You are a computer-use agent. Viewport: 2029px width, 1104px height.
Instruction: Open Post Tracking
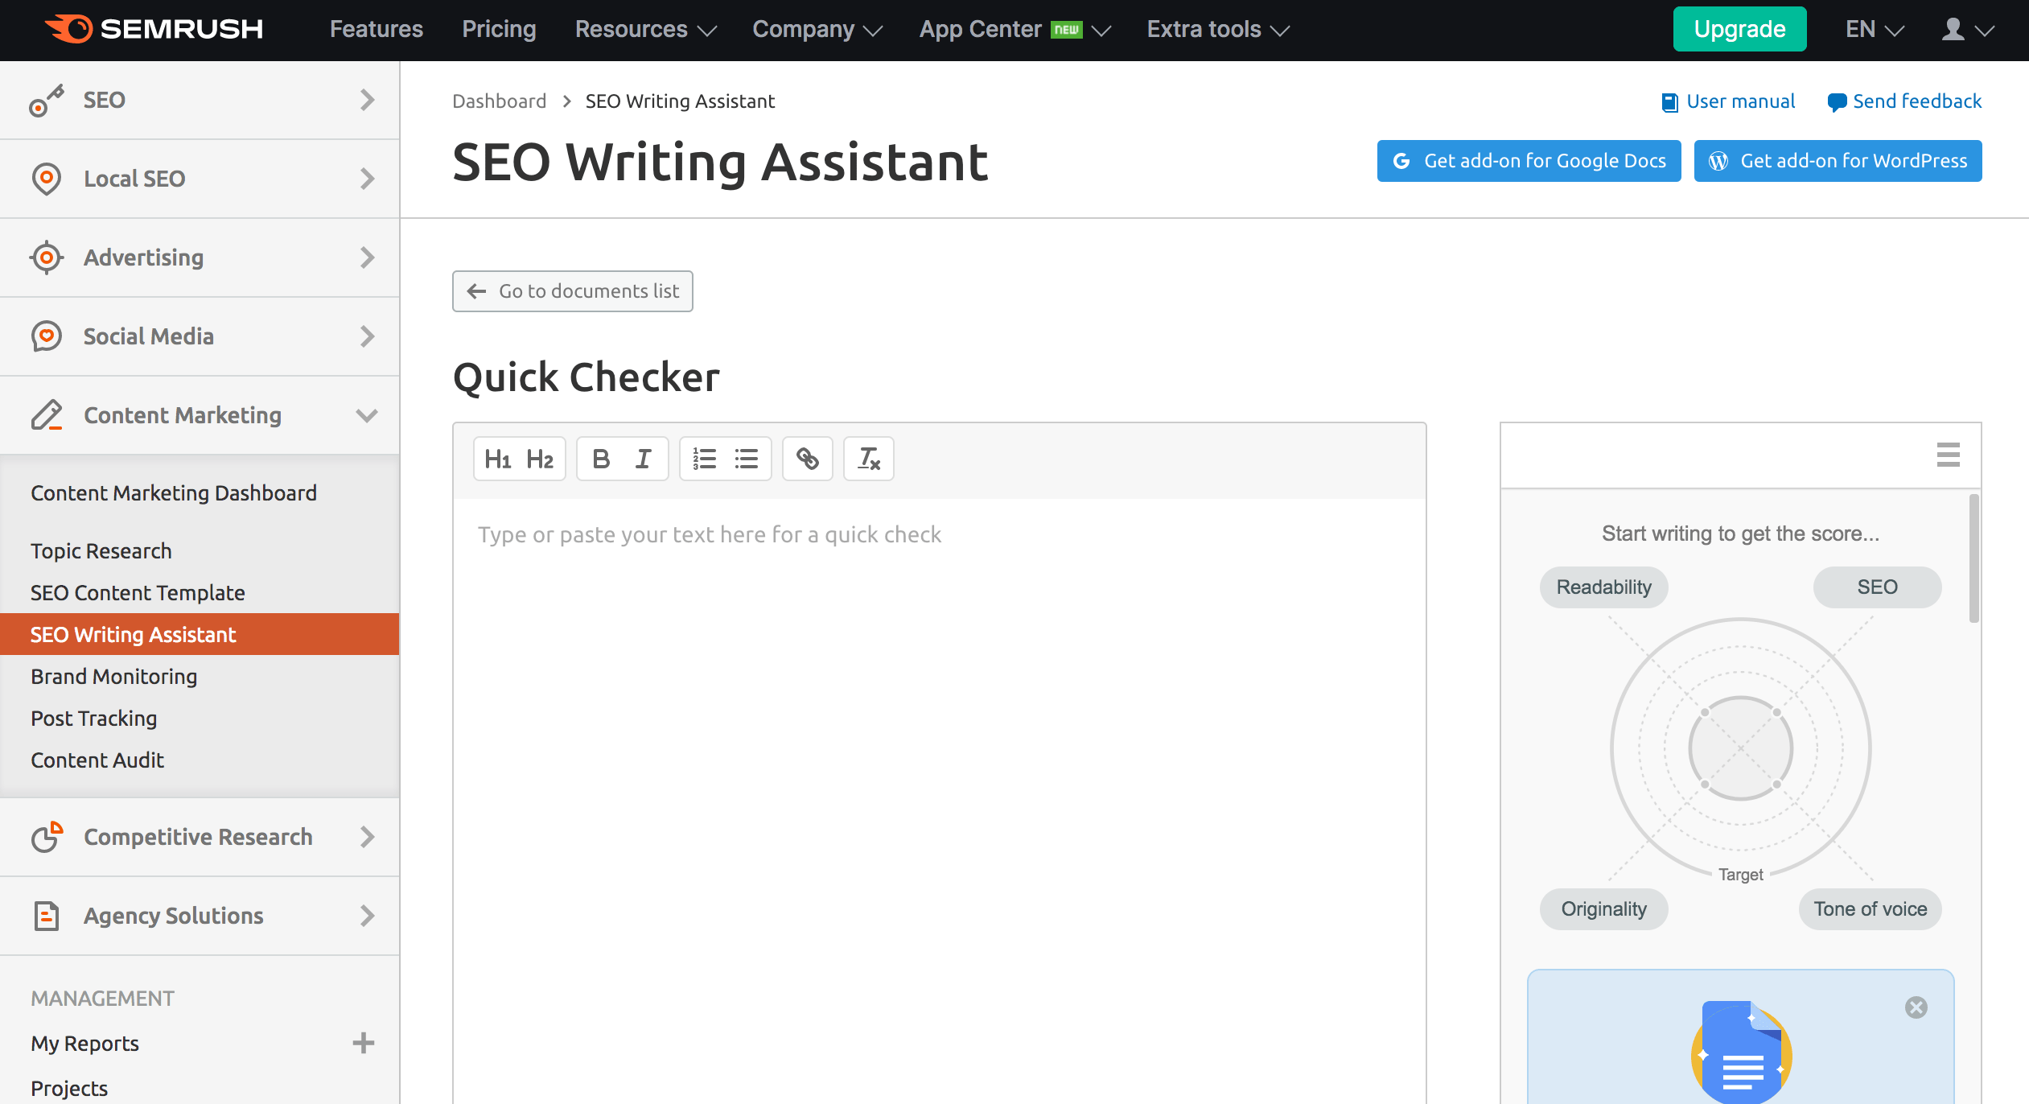point(94,719)
